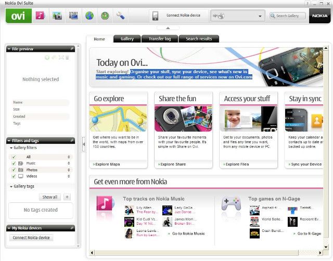Open the Access your stuff thumbnail
Screen dimensions: 333x261
tap(249, 119)
